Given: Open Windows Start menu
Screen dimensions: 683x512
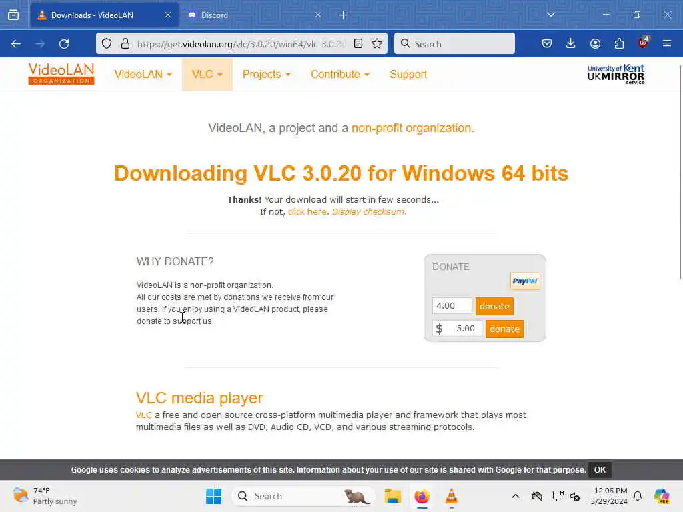Looking at the screenshot, I should [213, 496].
